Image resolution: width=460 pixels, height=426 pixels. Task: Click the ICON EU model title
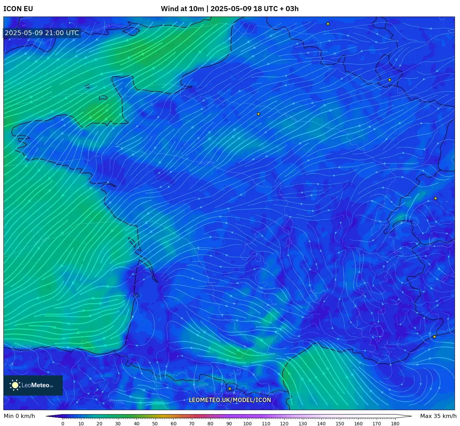18,9
